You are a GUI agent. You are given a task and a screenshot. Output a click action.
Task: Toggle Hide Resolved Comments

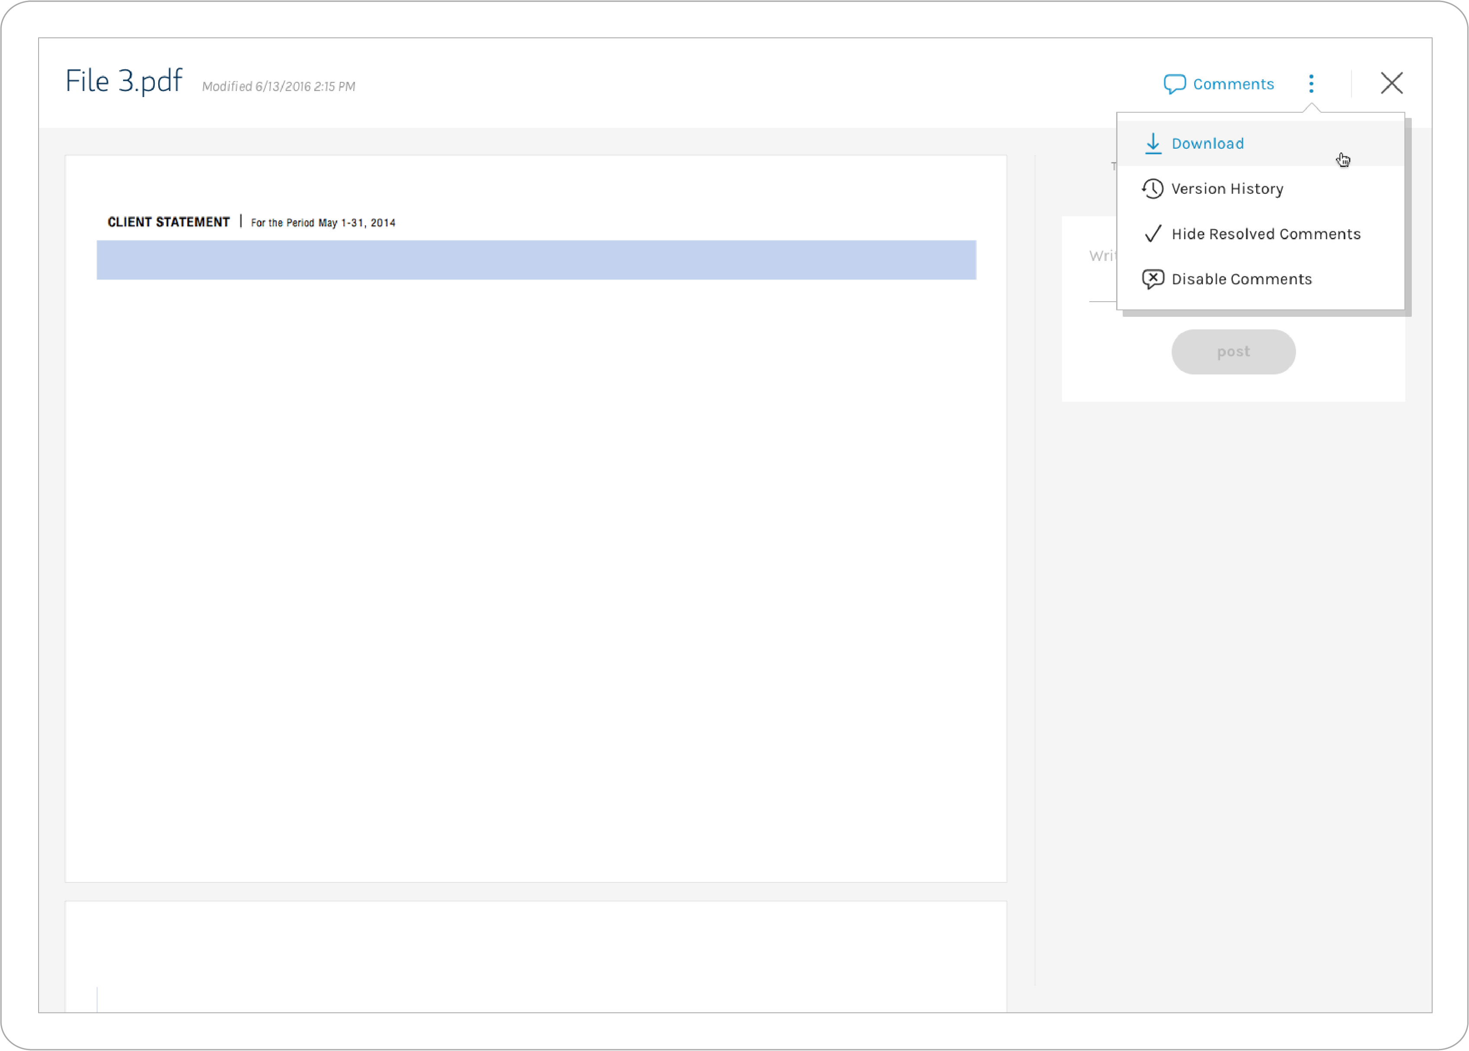click(1260, 234)
